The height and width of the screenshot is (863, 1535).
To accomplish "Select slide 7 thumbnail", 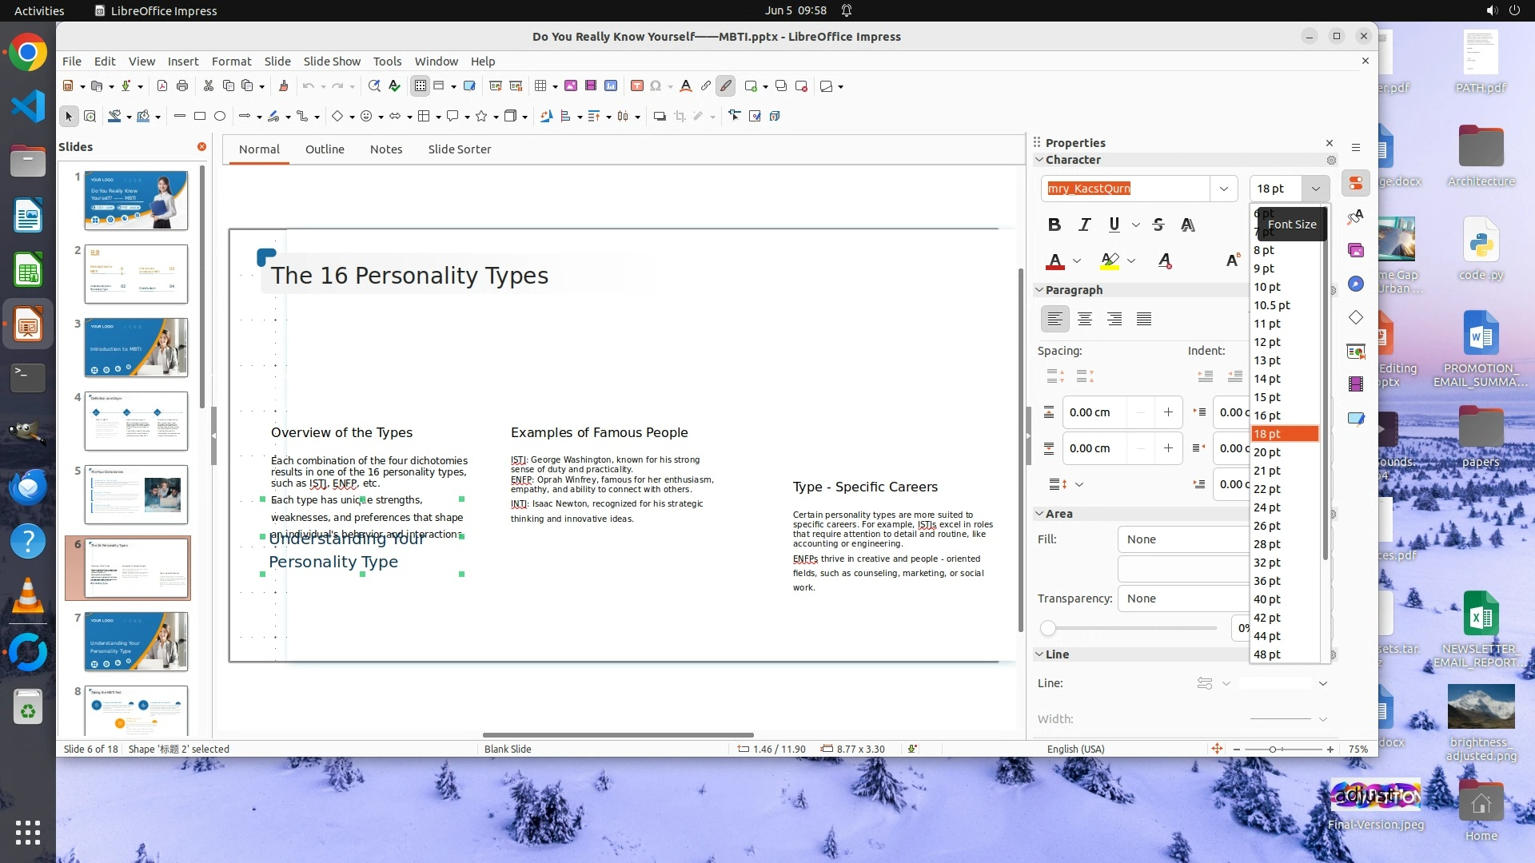I will pyautogui.click(x=136, y=642).
